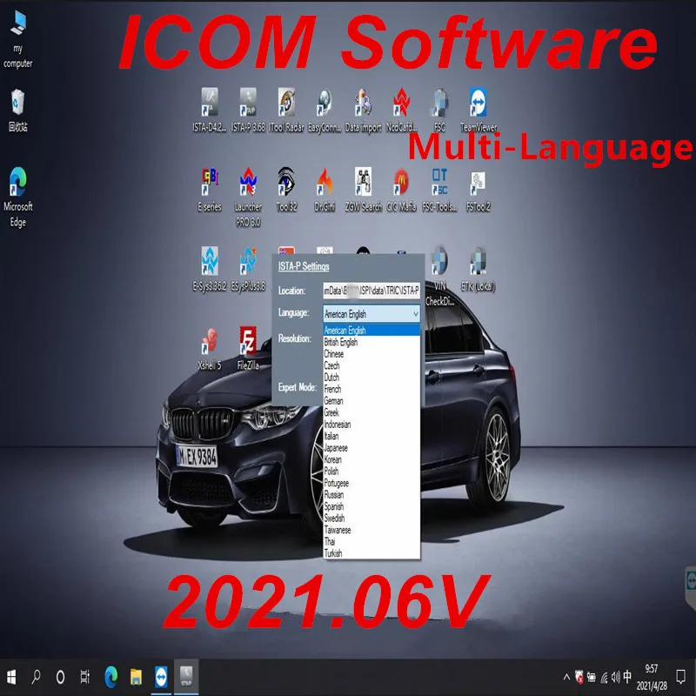The height and width of the screenshot is (696, 696).
Task: Open the ISTA-P 3.68 desktop shortcut
Action: pos(248,110)
